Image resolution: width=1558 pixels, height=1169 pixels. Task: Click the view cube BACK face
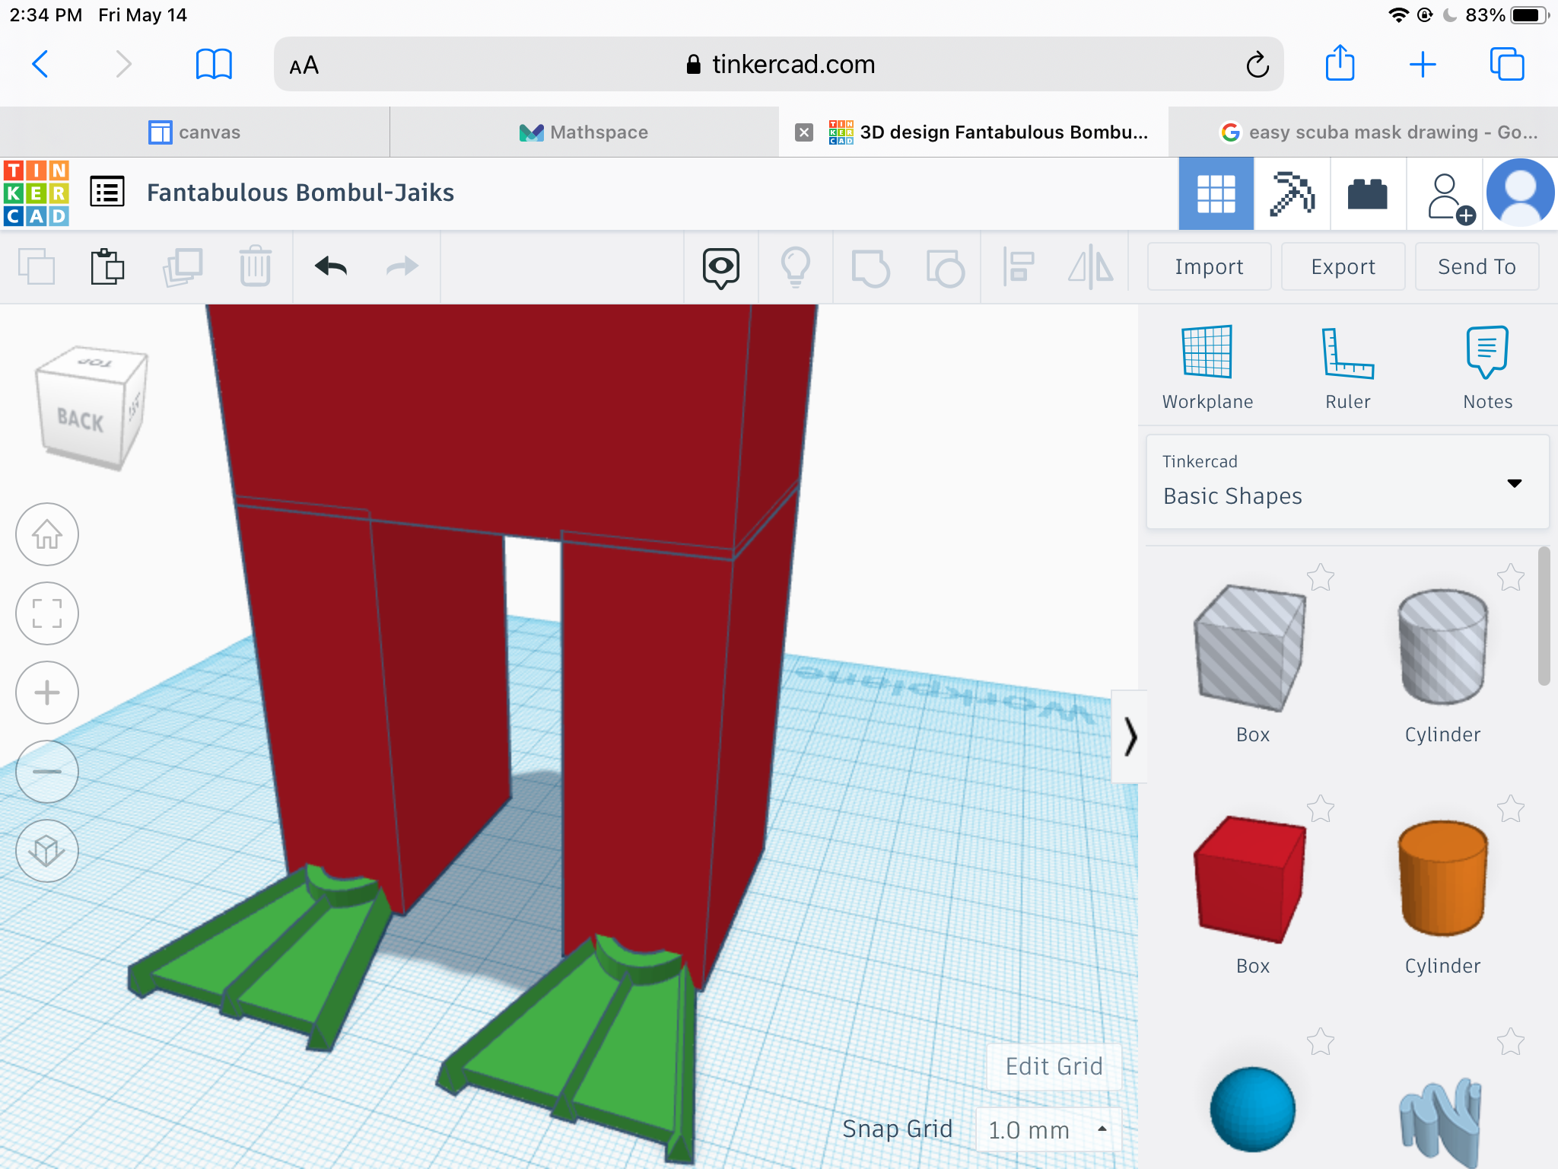click(x=81, y=419)
